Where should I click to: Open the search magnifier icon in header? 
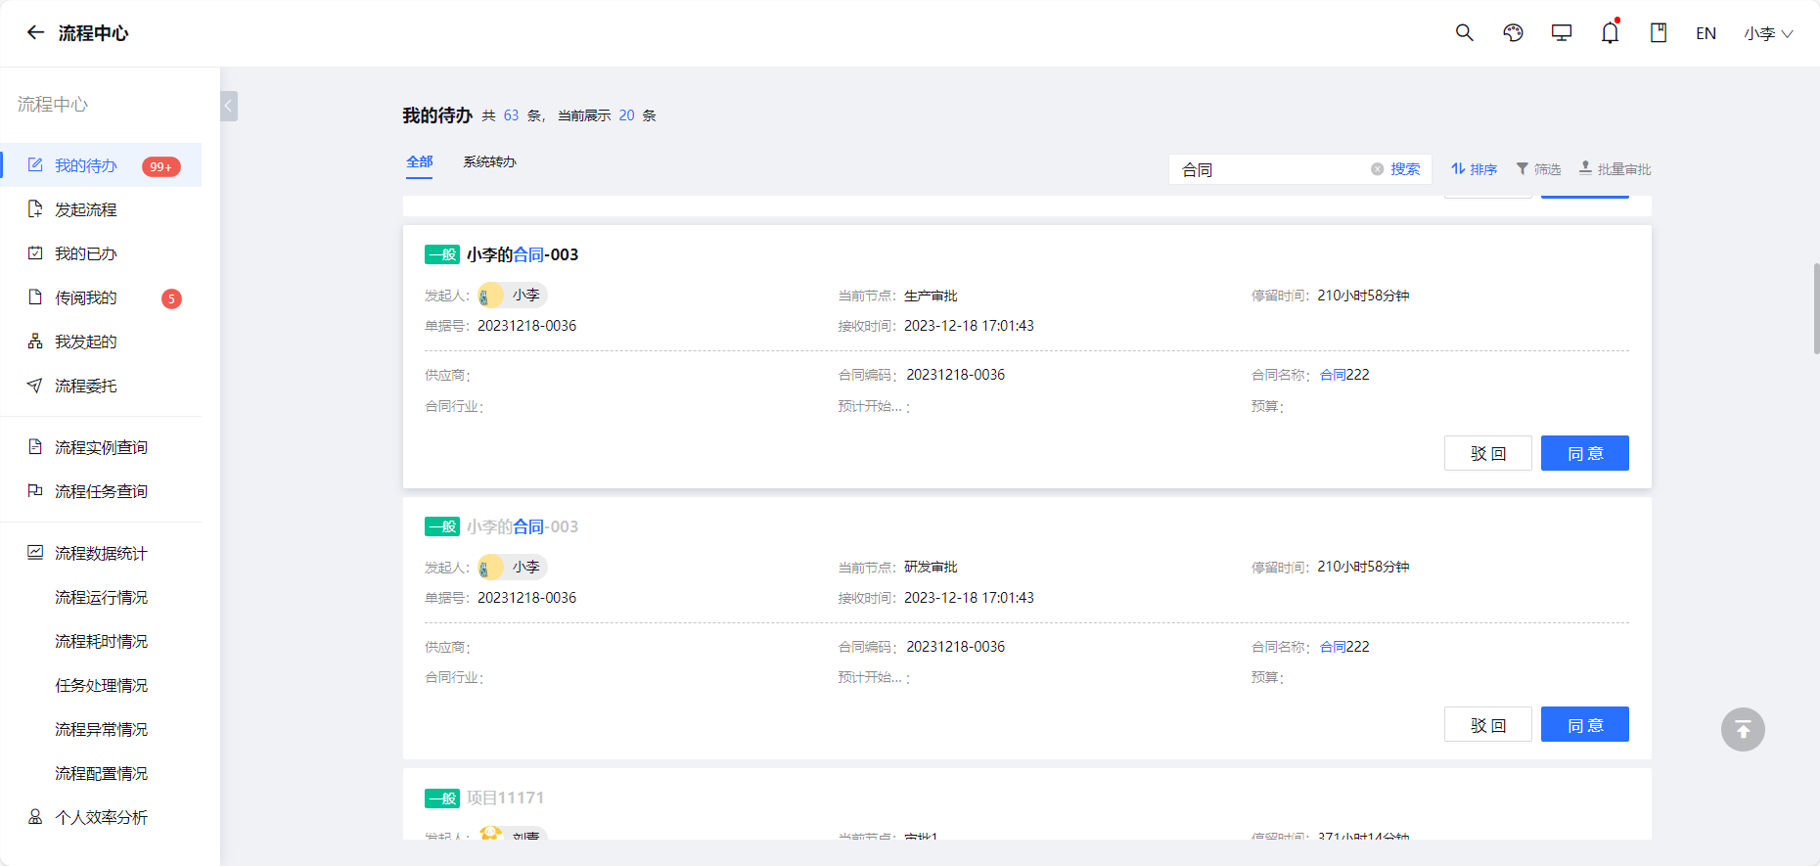[1464, 32]
